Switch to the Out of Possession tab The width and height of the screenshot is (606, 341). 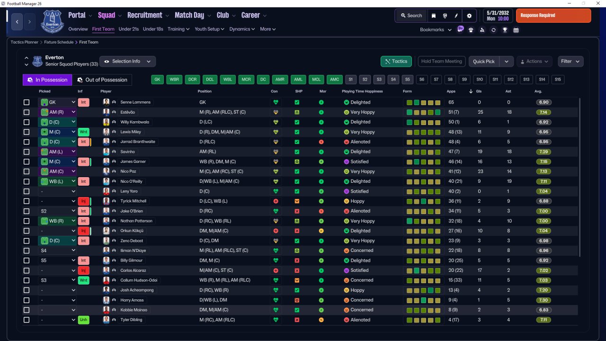tap(102, 80)
